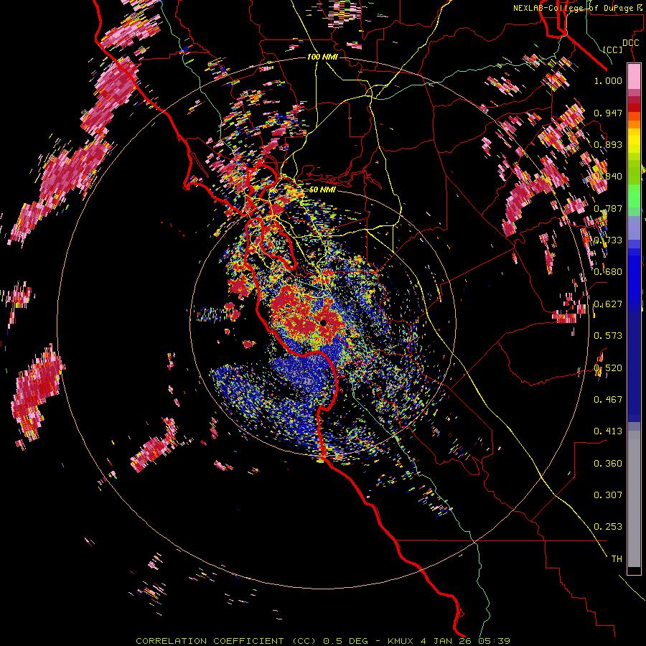646x646 pixels.
Task: Click the 0.360 scale value
Action: (x=608, y=464)
